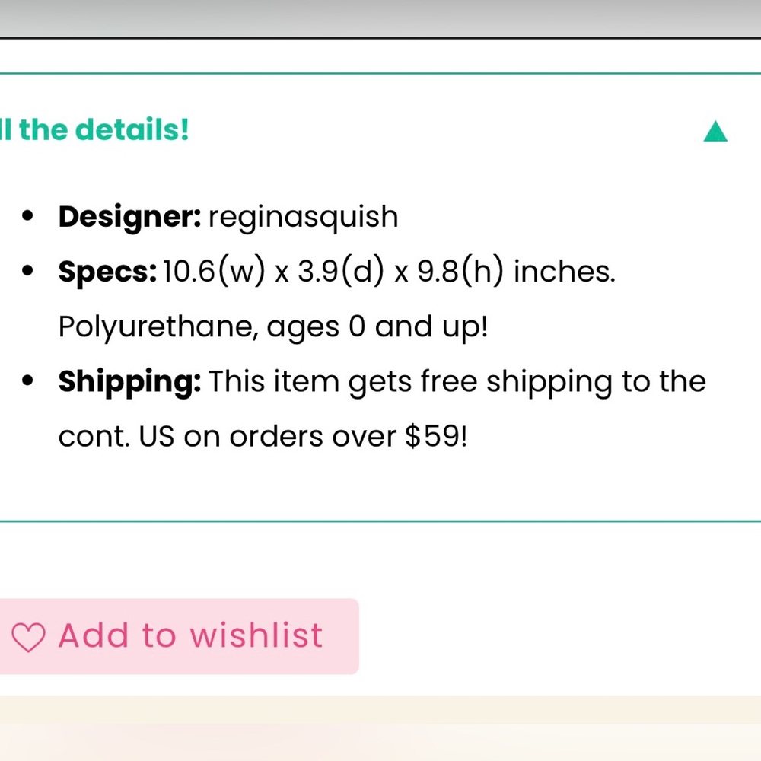Click the bullet point beside Designer

[29, 216]
